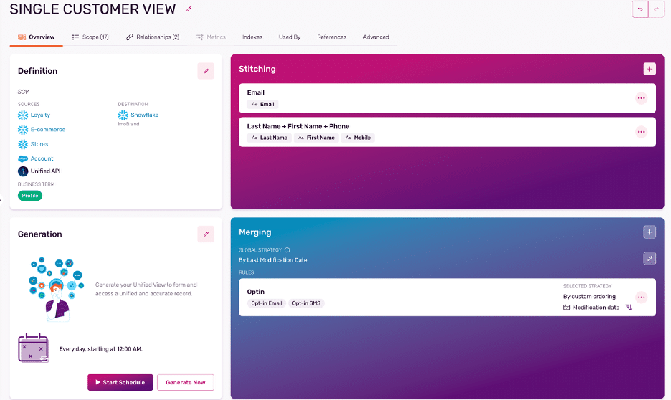Add a new Merging rule with the plus icon

(x=649, y=232)
